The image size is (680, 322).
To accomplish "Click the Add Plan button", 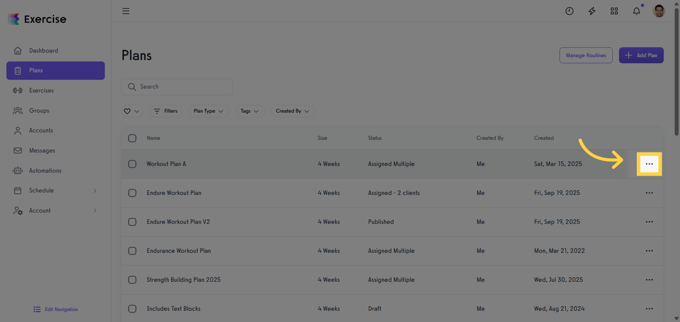I will tap(641, 55).
